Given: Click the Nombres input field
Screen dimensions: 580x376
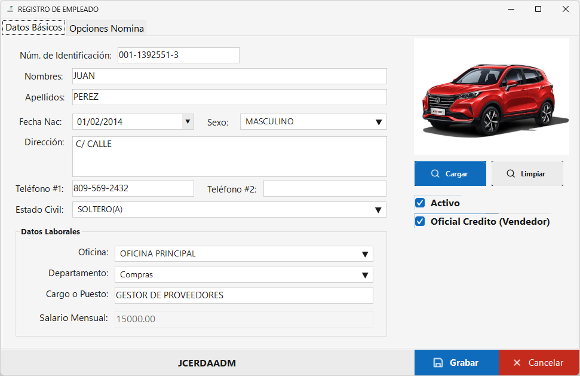Looking at the screenshot, I should click(x=229, y=77).
